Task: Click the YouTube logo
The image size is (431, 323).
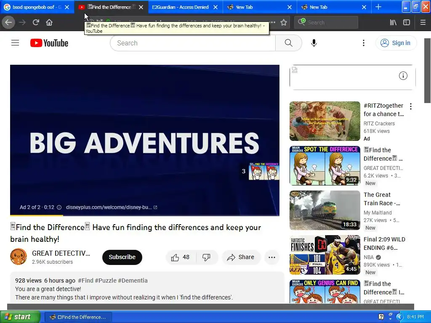Action: click(x=49, y=43)
